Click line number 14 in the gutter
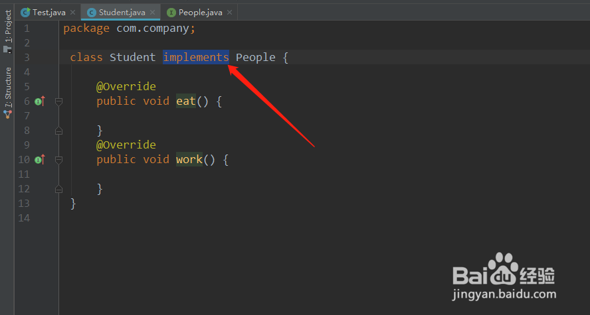590x315 pixels. (24, 218)
